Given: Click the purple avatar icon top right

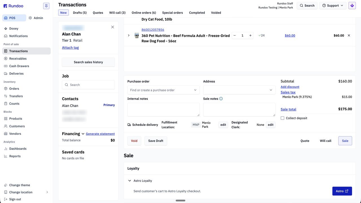Looking at the screenshot, I should pos(352,6).
